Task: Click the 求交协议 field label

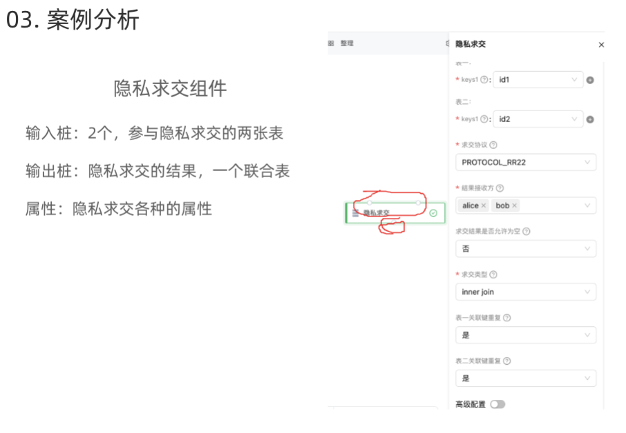Action: (474, 145)
